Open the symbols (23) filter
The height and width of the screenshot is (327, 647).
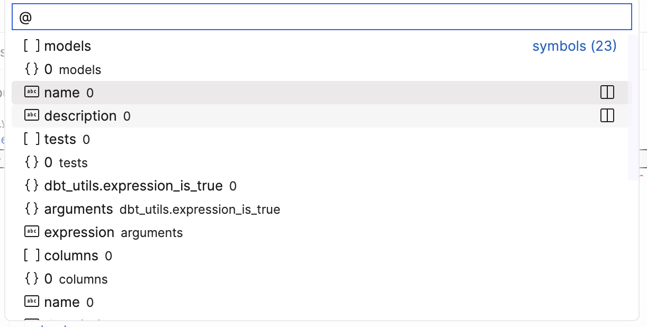[574, 46]
